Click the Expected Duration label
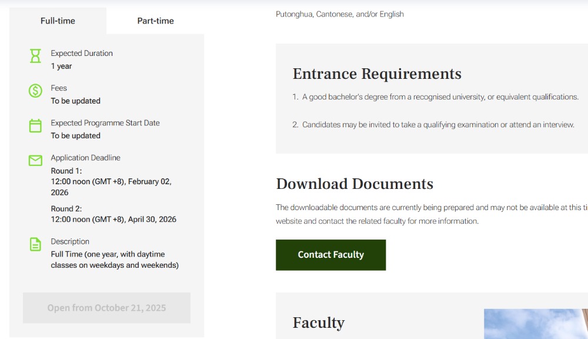 point(82,54)
